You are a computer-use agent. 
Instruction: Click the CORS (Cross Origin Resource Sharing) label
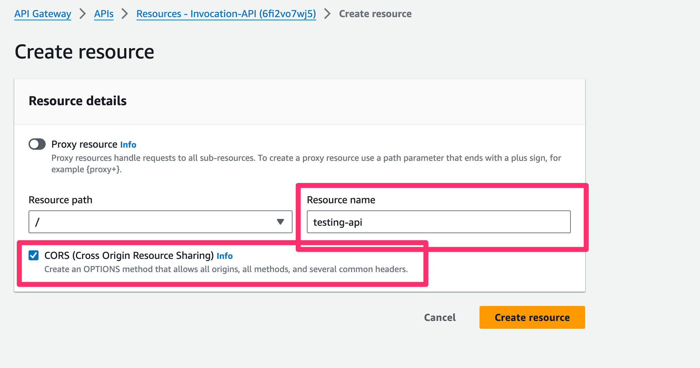129,256
